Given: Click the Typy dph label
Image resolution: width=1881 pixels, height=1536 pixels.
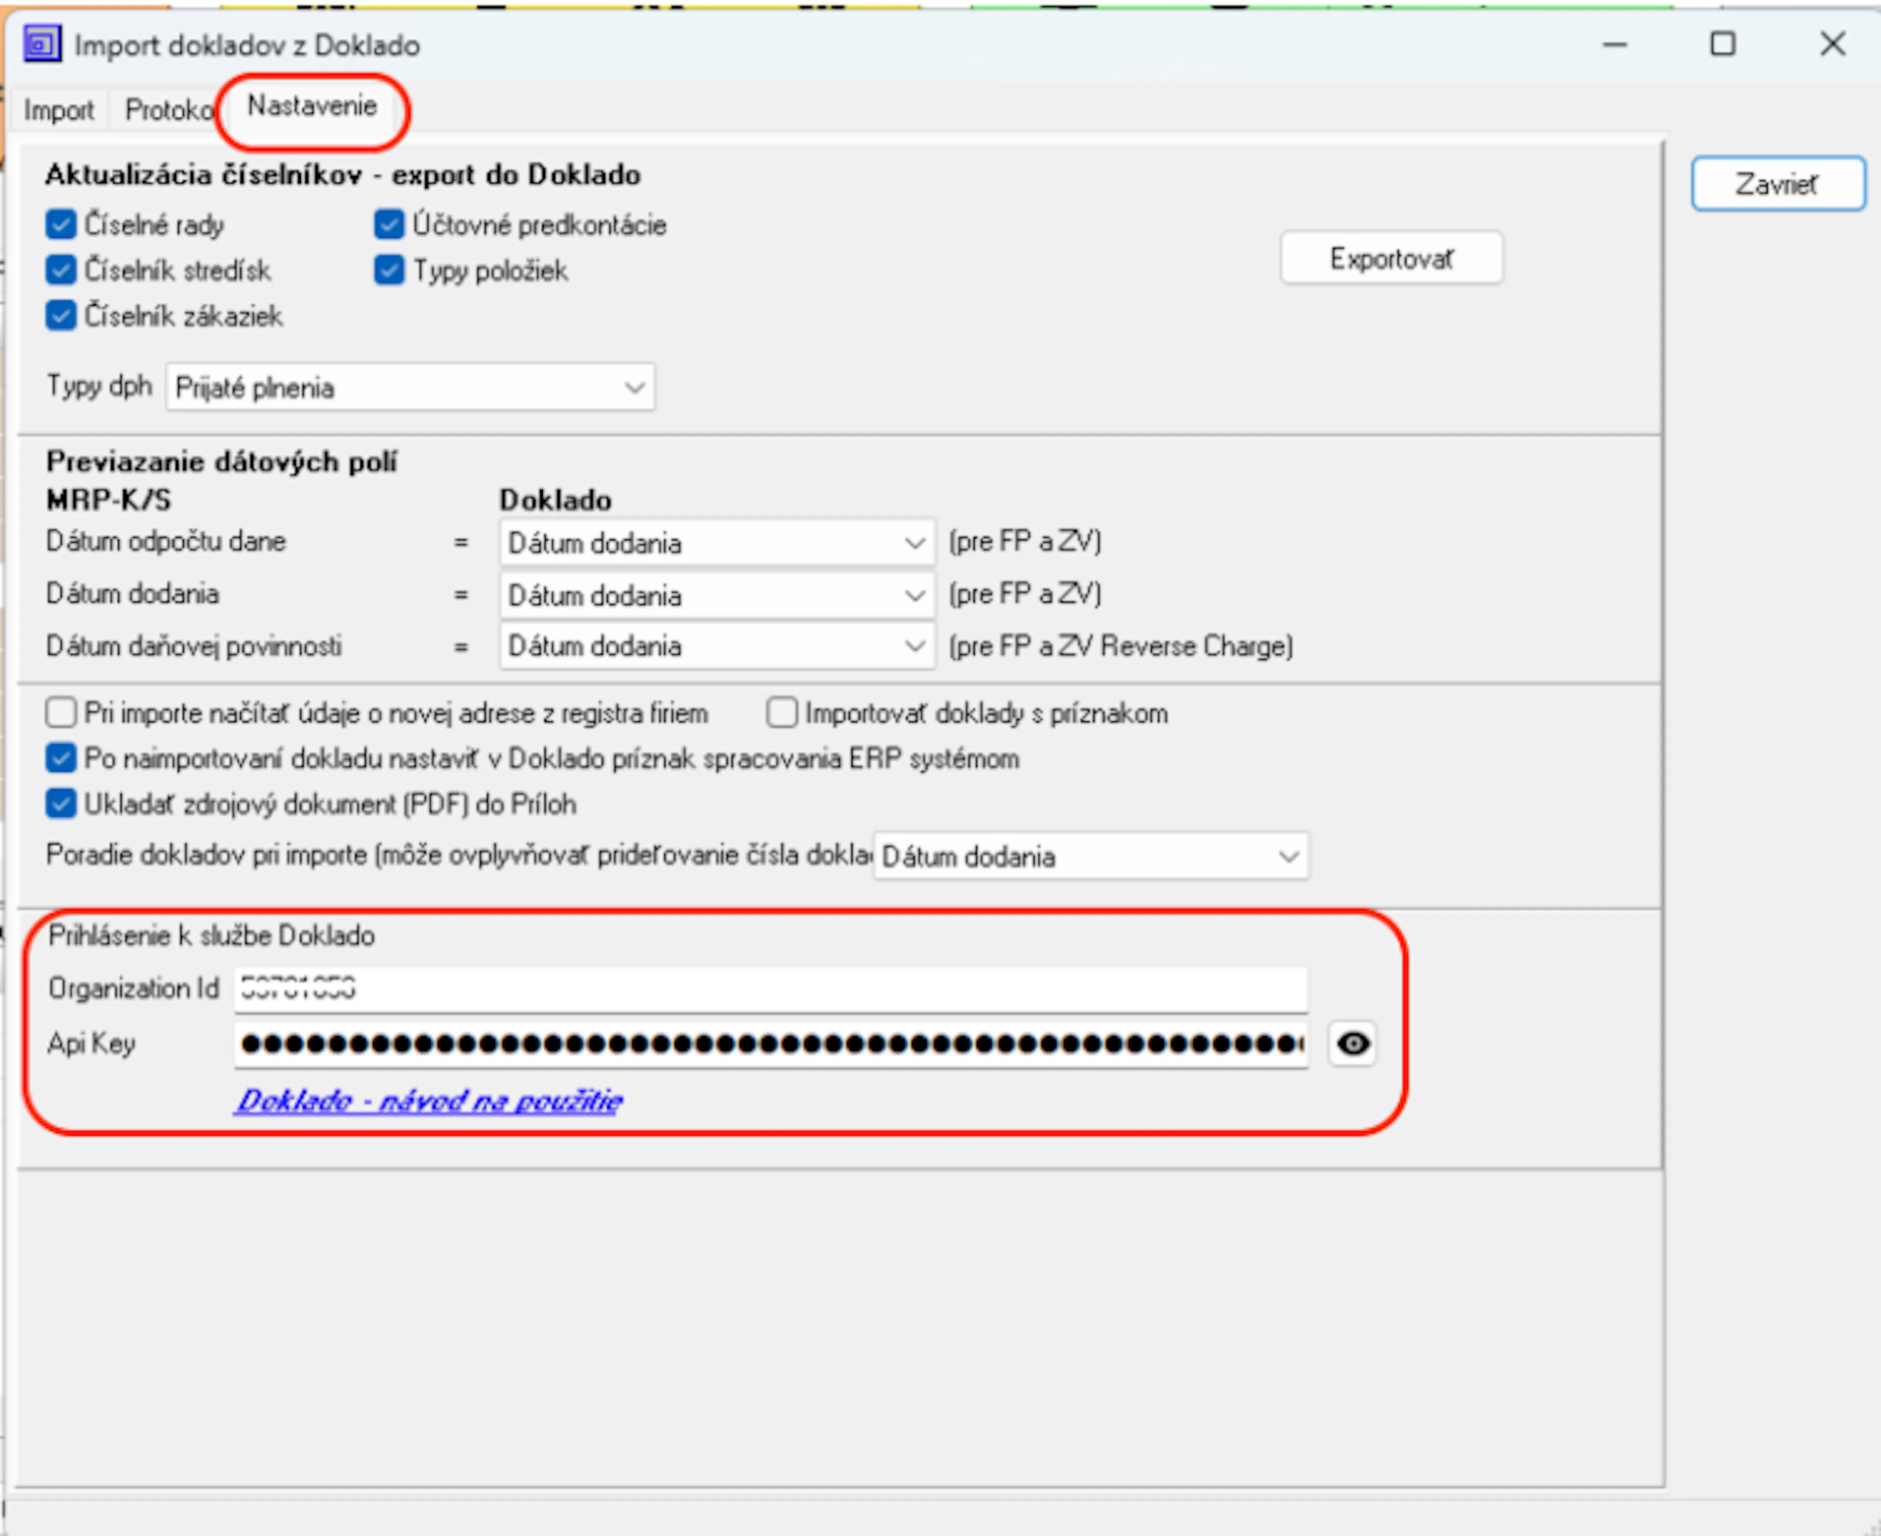Looking at the screenshot, I should pos(99,387).
